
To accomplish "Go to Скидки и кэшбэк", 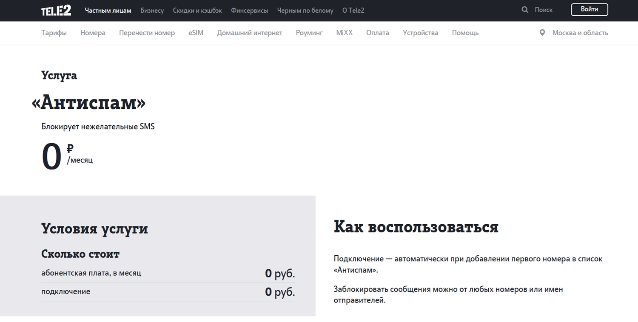I will click(197, 10).
